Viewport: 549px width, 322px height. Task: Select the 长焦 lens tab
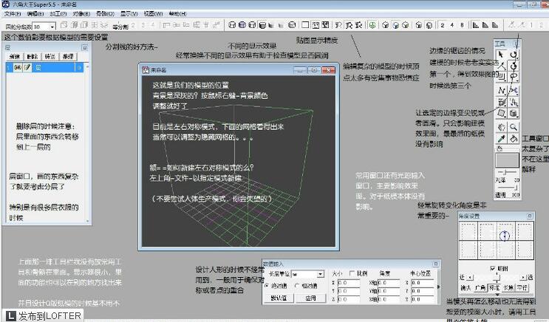508,288
